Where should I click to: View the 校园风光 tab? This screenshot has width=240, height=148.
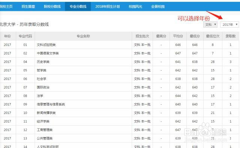pyautogui.click(x=135, y=7)
